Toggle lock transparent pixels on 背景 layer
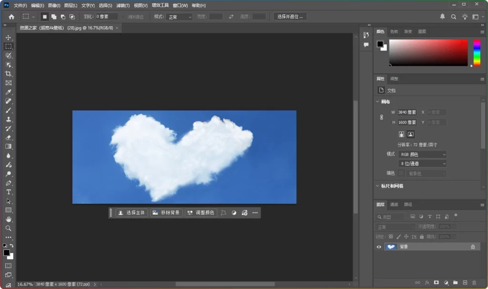488x289 pixels. coord(391,237)
